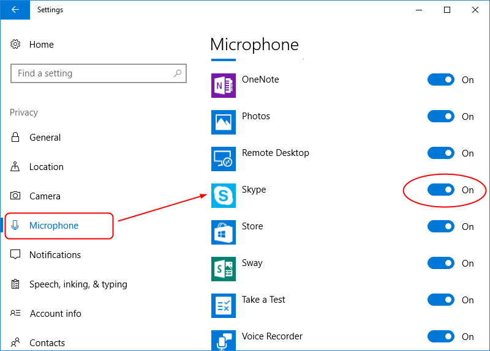Click the Store label text

click(x=252, y=226)
